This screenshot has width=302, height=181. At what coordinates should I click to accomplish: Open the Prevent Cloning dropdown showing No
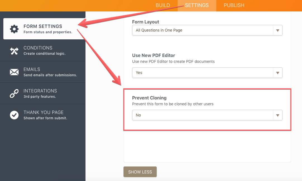coord(203,115)
